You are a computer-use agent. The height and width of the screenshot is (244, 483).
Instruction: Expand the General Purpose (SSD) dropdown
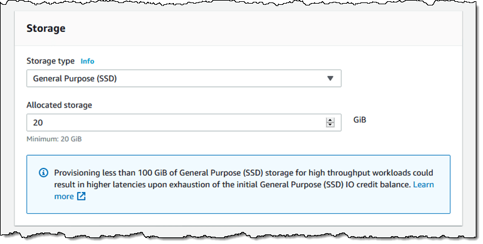point(184,79)
